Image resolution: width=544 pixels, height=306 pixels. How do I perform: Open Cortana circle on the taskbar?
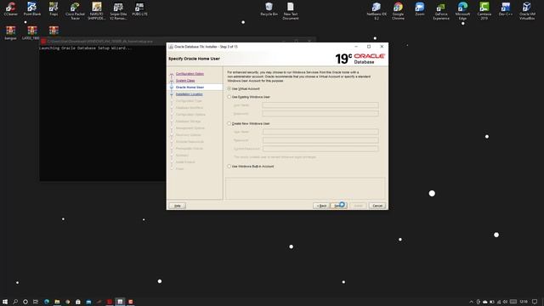click(x=25, y=302)
